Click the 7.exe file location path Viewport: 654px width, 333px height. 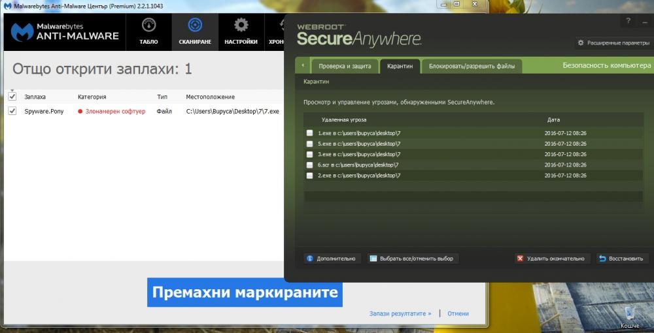pos(232,111)
